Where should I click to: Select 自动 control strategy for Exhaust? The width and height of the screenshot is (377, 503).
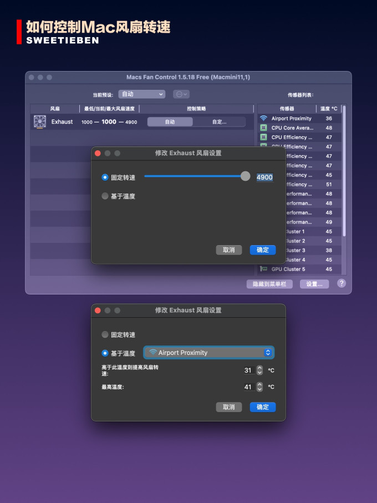pos(170,122)
